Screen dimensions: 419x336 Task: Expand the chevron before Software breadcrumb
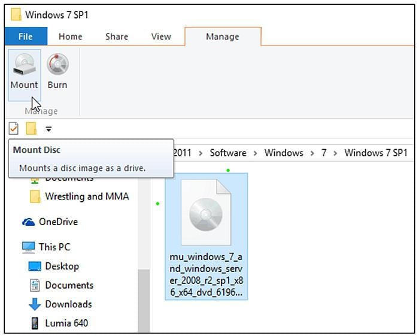click(201, 153)
